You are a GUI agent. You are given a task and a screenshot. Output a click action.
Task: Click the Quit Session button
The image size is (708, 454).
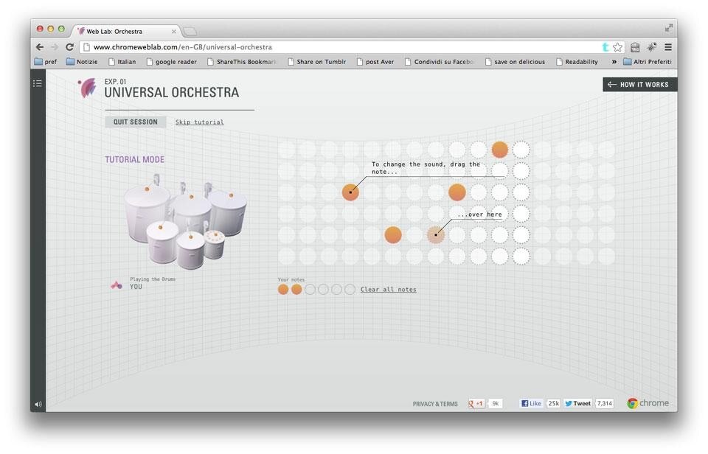pos(135,122)
